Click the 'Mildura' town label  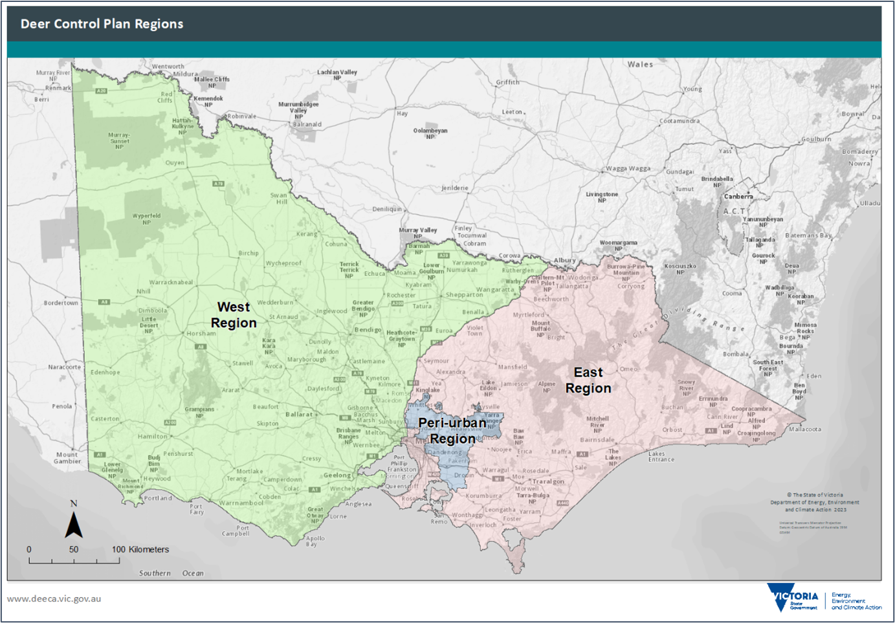[x=185, y=74]
